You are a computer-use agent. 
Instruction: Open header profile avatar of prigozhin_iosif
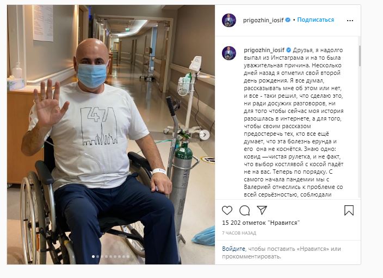coord(229,20)
